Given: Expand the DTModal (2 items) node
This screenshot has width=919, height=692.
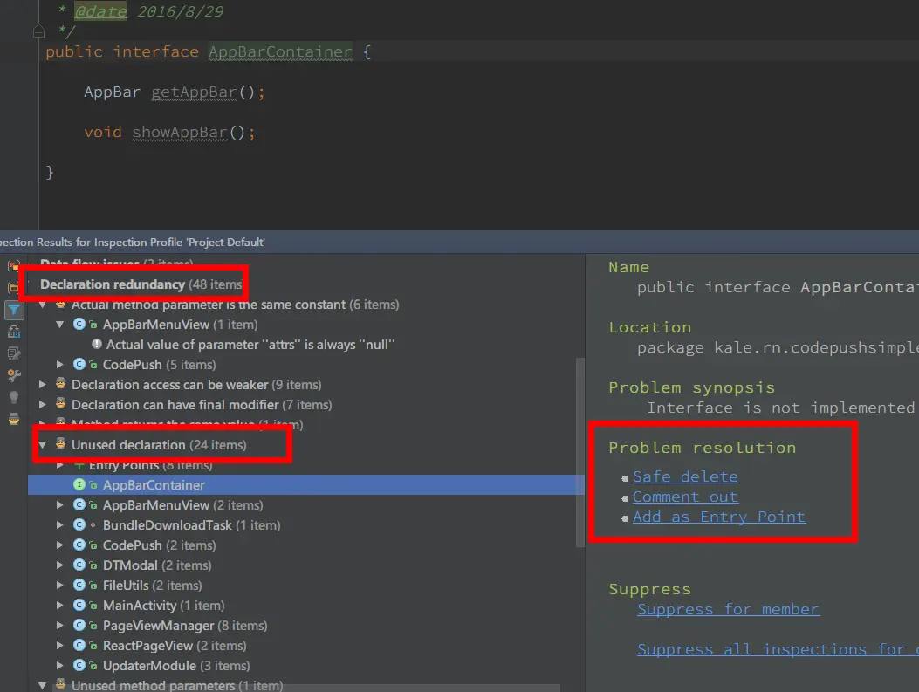Looking at the screenshot, I should point(59,565).
